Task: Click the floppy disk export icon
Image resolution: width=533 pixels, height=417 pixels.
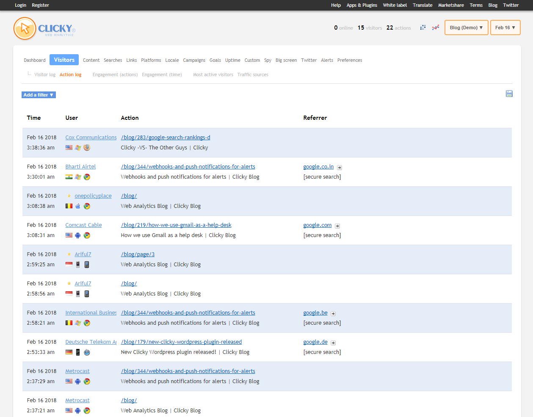Action: (x=509, y=94)
